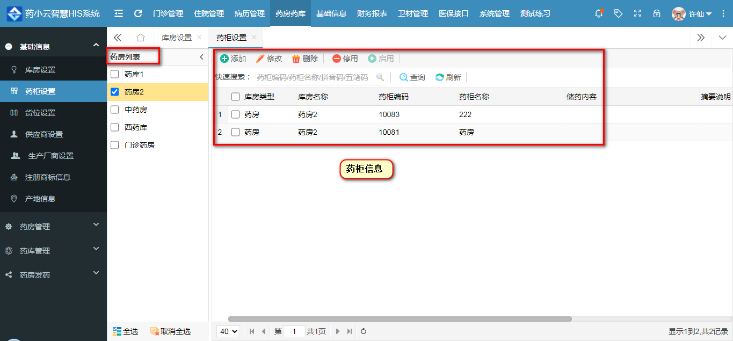This screenshot has width=733, height=341.
Task: Toggle fullscreen mode icon
Action: (x=637, y=13)
